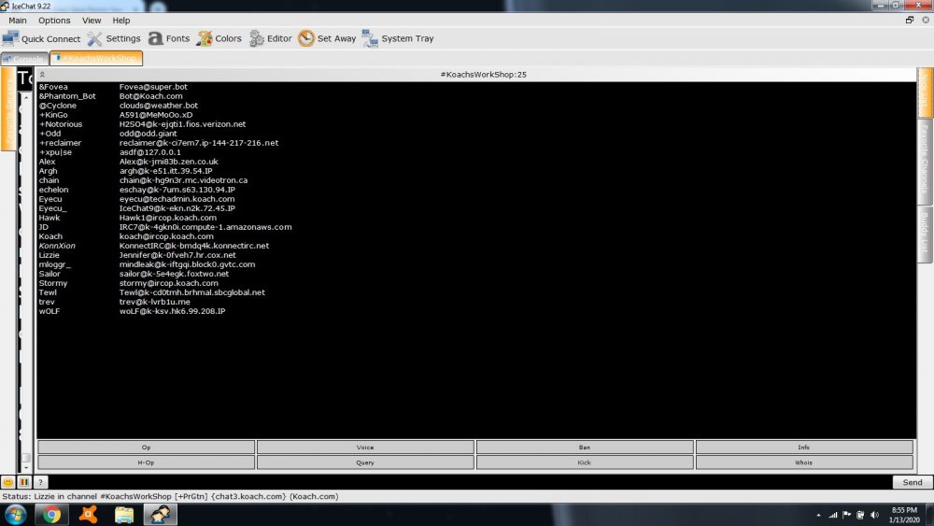The height and width of the screenshot is (526, 934).
Task: Expand the Buddy List side panel
Action: pyautogui.click(x=925, y=232)
